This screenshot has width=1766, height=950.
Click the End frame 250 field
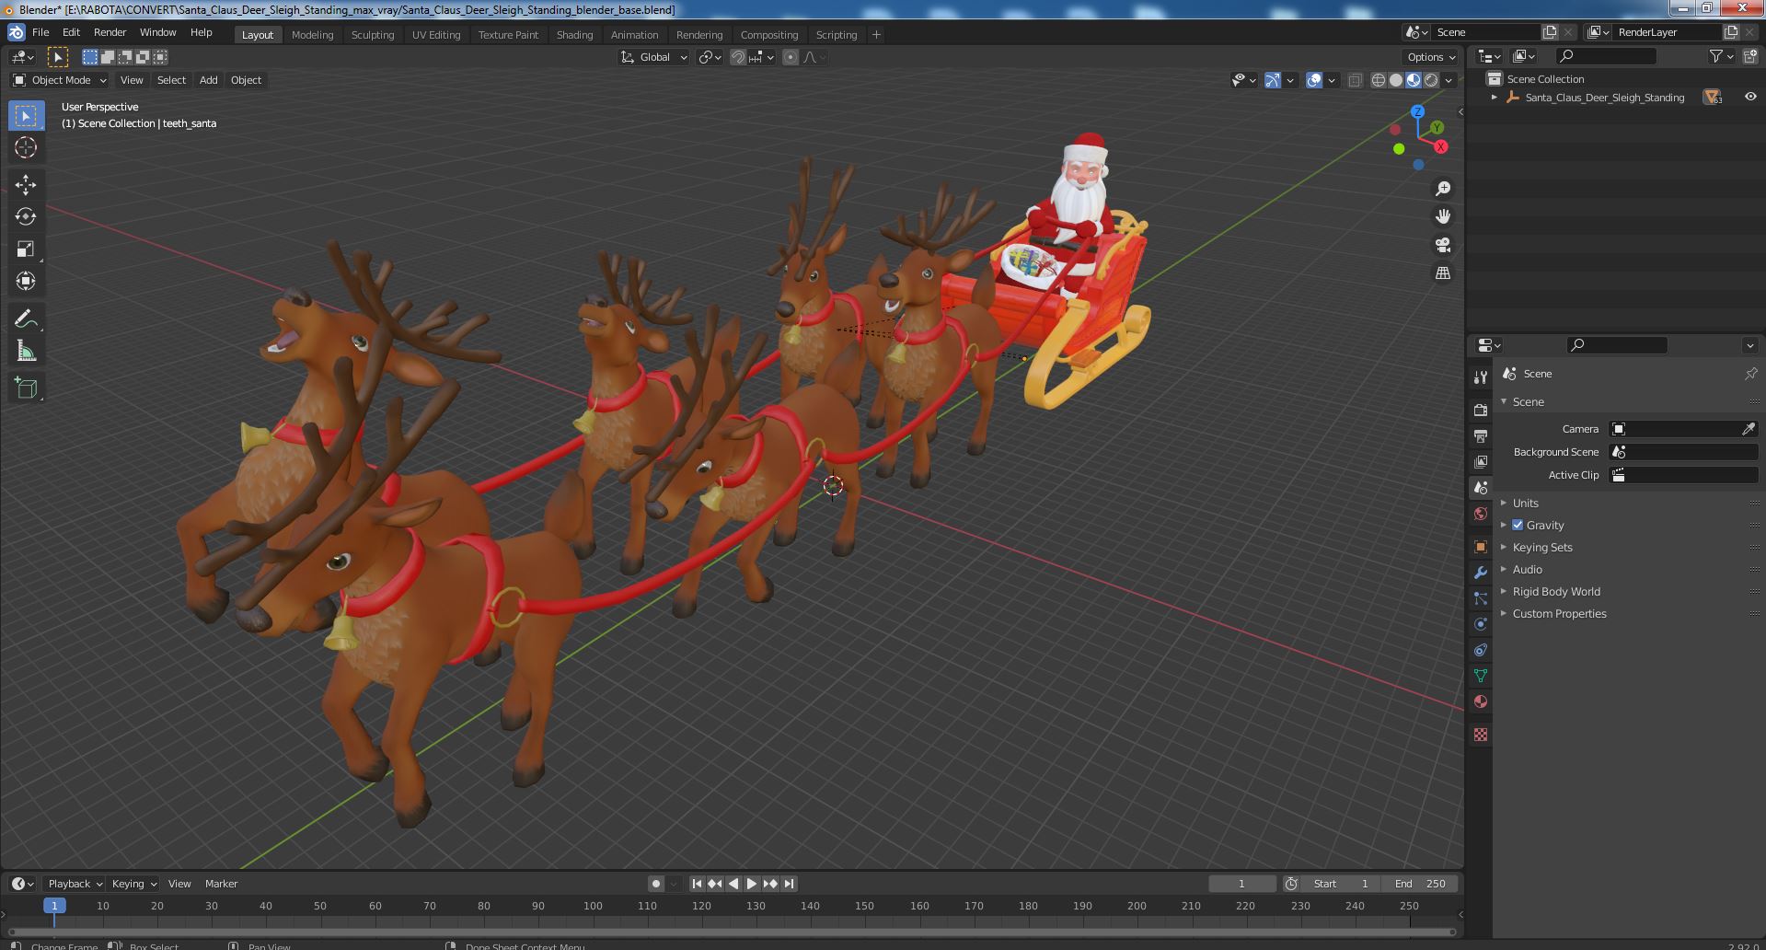[1420, 884]
